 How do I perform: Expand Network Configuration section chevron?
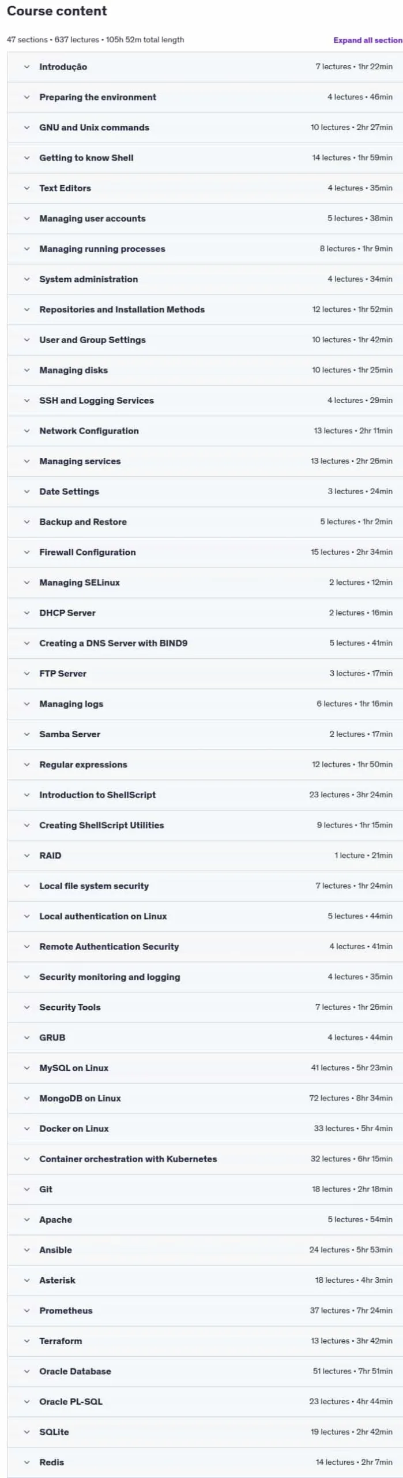click(x=27, y=431)
